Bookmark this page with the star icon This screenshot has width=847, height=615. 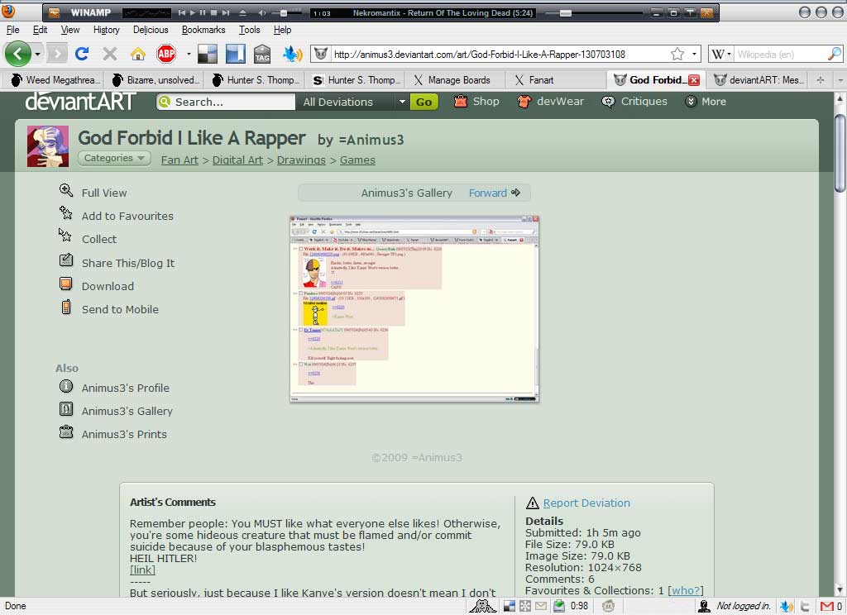677,55
